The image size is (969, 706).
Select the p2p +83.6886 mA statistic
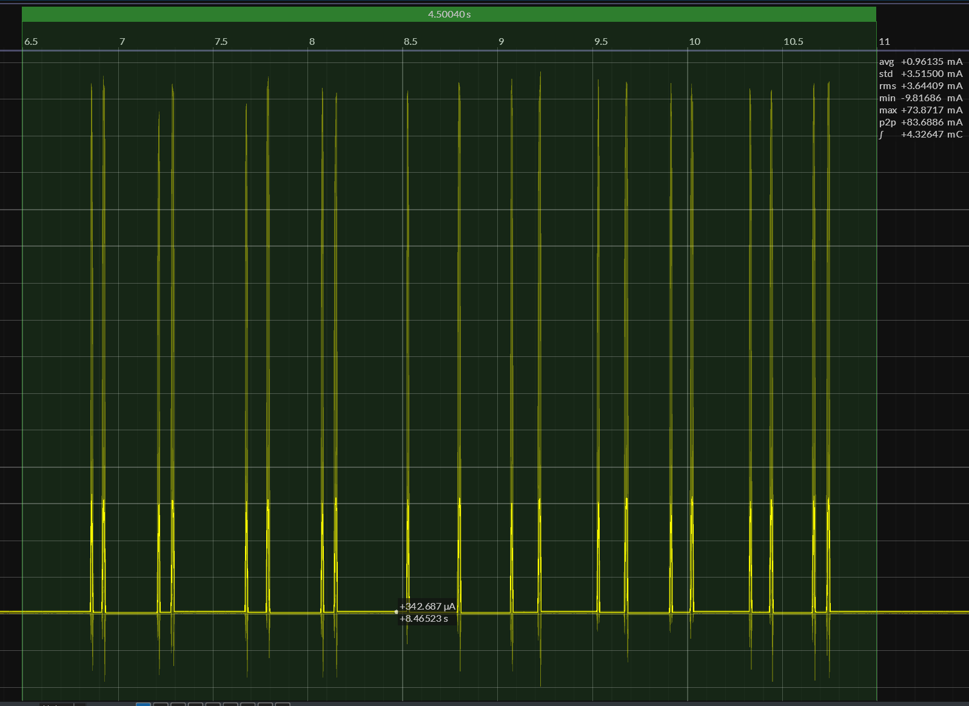pyautogui.click(x=920, y=122)
